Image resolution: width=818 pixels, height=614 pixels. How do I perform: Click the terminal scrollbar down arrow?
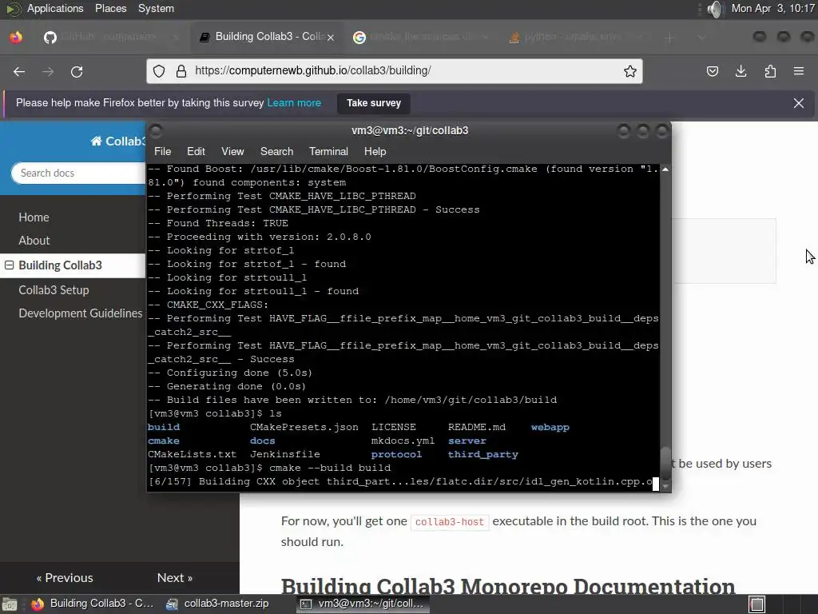tap(665, 485)
